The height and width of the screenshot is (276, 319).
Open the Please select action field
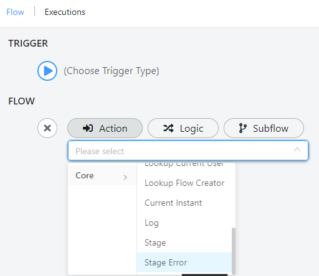coord(188,150)
